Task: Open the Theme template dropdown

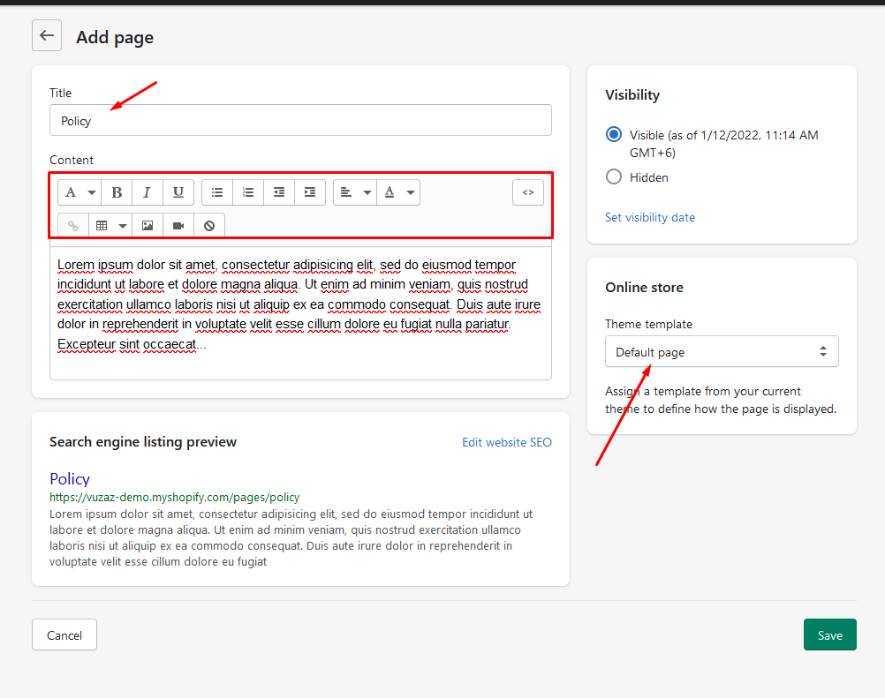Action: [x=722, y=351]
